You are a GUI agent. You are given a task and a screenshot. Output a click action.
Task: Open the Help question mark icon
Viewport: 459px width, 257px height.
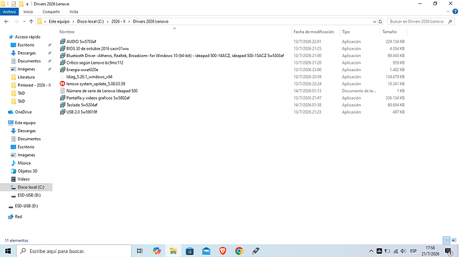pos(455,12)
